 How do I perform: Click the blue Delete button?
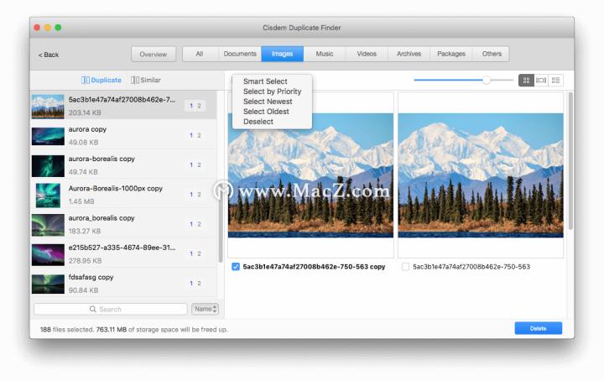[x=538, y=328]
